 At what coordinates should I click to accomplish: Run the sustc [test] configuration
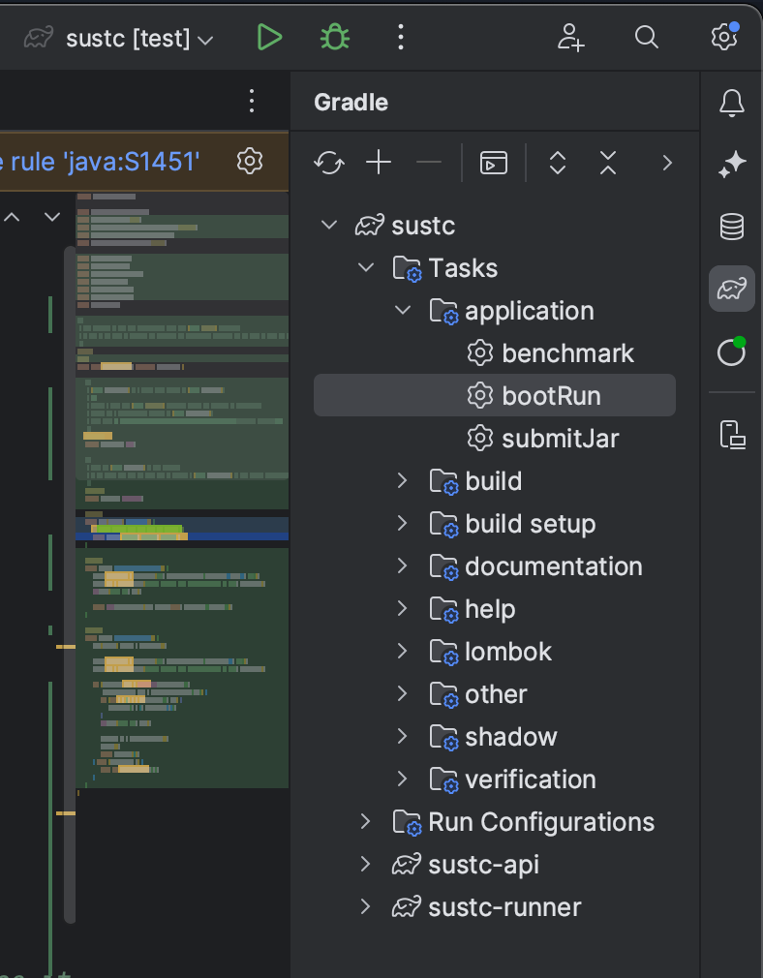click(269, 38)
